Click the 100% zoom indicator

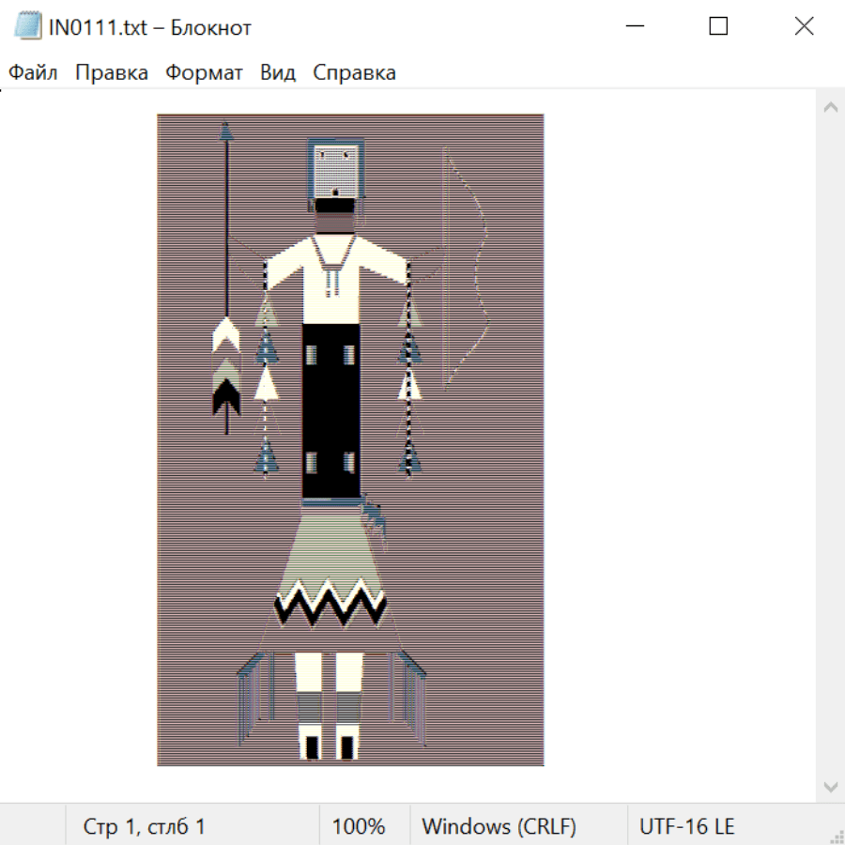point(359,826)
